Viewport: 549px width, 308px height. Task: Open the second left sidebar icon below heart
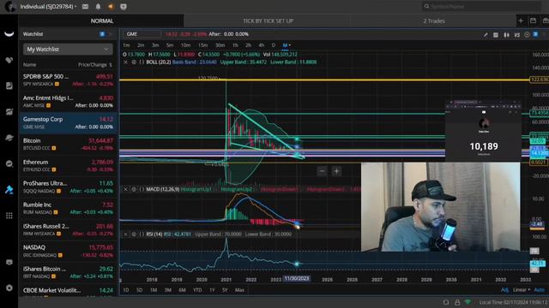click(9, 86)
